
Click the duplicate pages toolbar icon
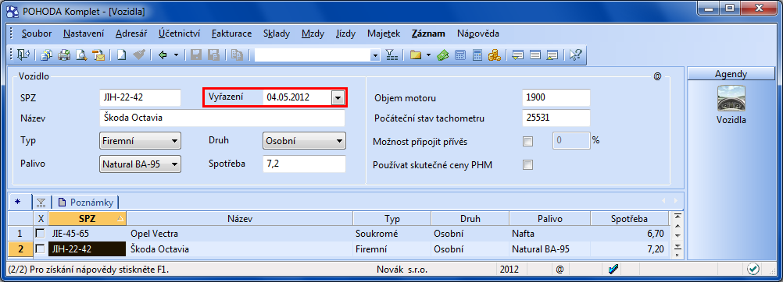point(237,55)
